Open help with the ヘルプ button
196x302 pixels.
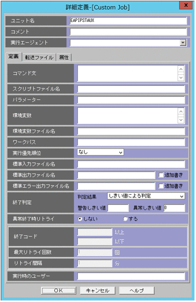tap(137, 290)
